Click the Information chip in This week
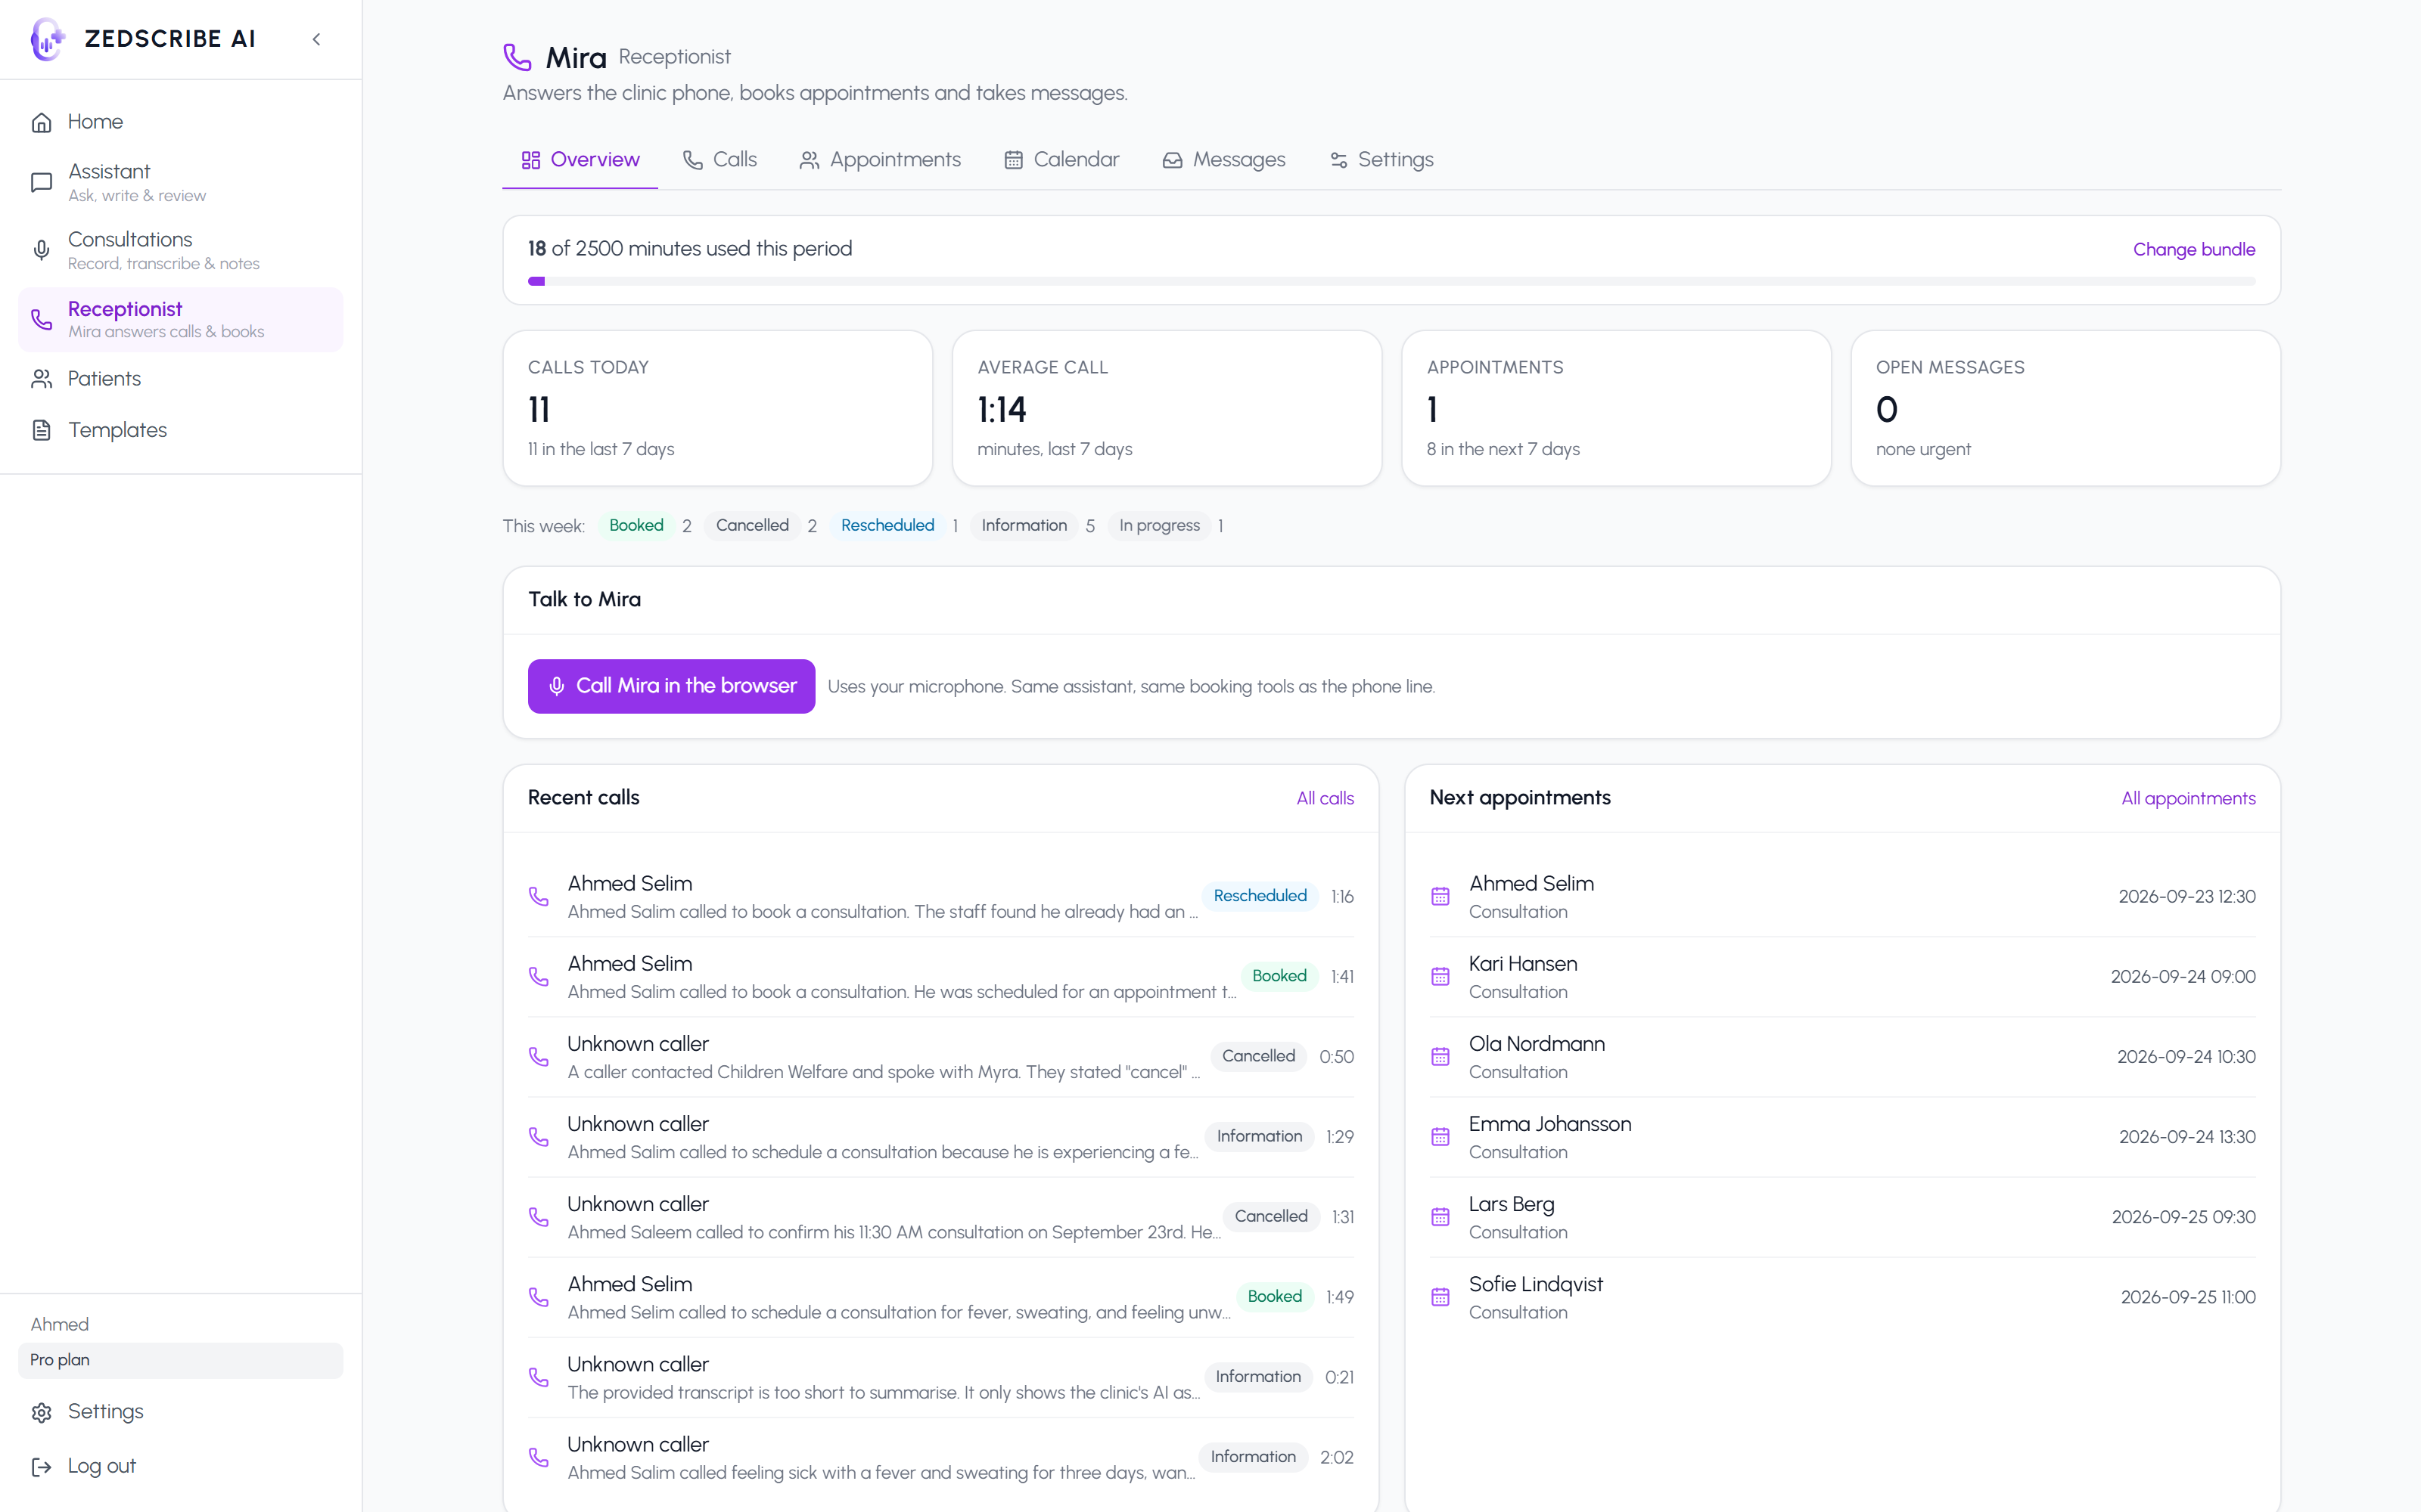Image resolution: width=2421 pixels, height=1512 pixels. (1024, 526)
